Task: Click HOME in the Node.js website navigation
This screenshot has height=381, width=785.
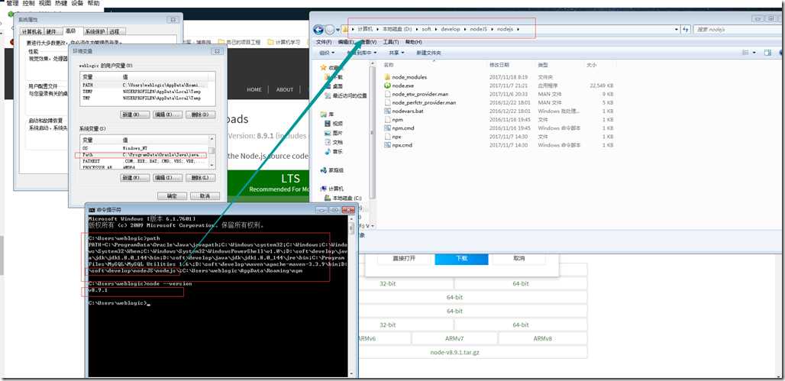Action: [x=254, y=89]
